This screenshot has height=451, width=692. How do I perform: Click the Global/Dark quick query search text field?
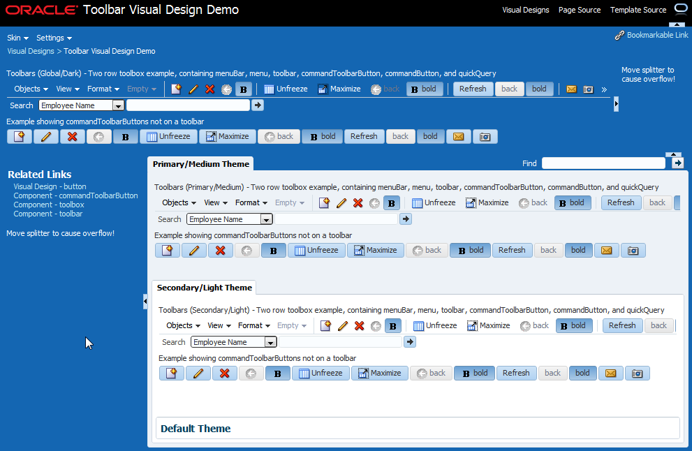[x=188, y=105]
